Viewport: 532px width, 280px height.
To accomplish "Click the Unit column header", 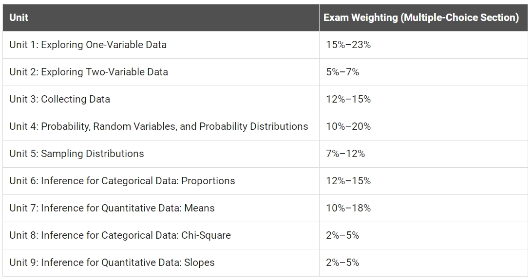I will click(161, 17).
